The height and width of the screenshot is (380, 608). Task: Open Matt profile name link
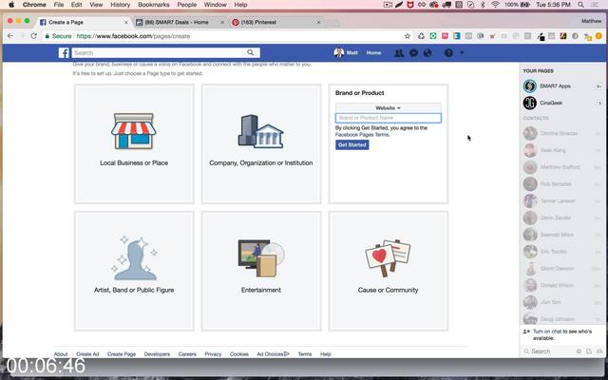coord(352,53)
